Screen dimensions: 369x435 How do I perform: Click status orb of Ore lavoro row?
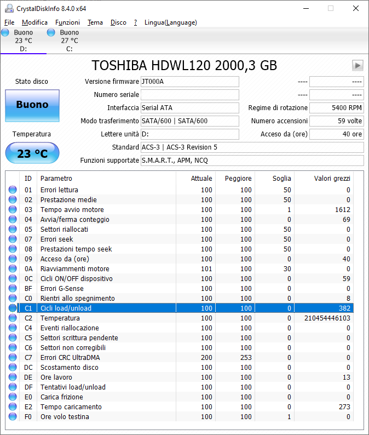click(x=13, y=377)
